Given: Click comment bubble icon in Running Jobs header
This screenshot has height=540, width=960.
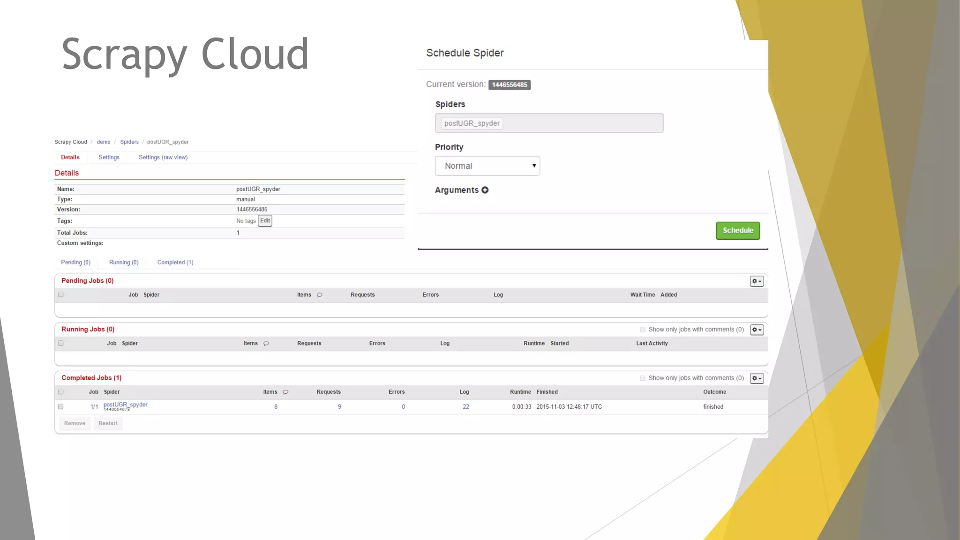Looking at the screenshot, I should click(266, 344).
